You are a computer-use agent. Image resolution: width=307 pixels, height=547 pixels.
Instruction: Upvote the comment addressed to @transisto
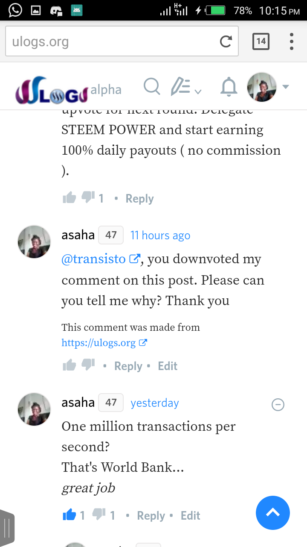click(x=69, y=366)
